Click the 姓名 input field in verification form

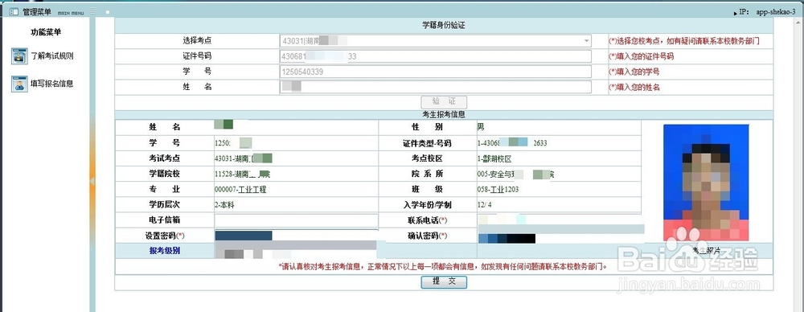pos(435,87)
